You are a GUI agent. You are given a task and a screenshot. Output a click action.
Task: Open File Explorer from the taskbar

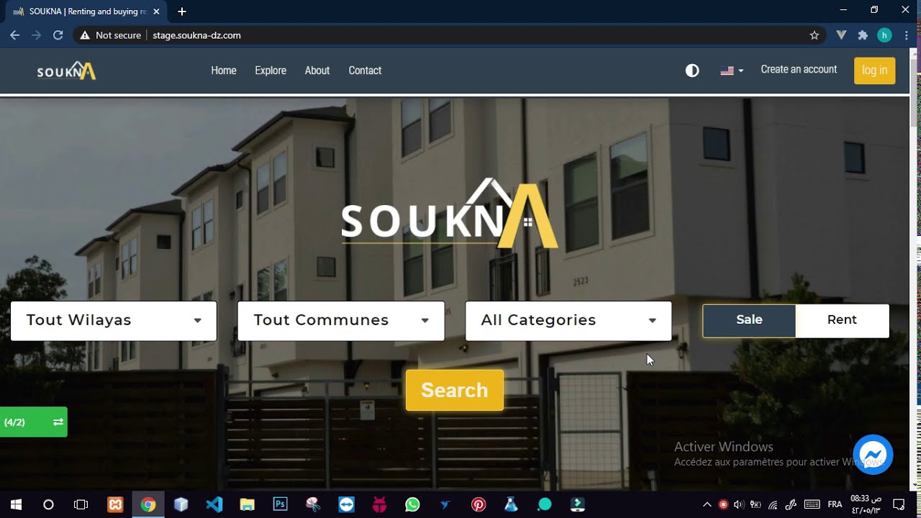click(x=247, y=504)
